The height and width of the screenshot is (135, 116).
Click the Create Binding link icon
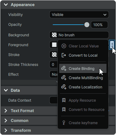pyautogui.click(x=64, y=68)
